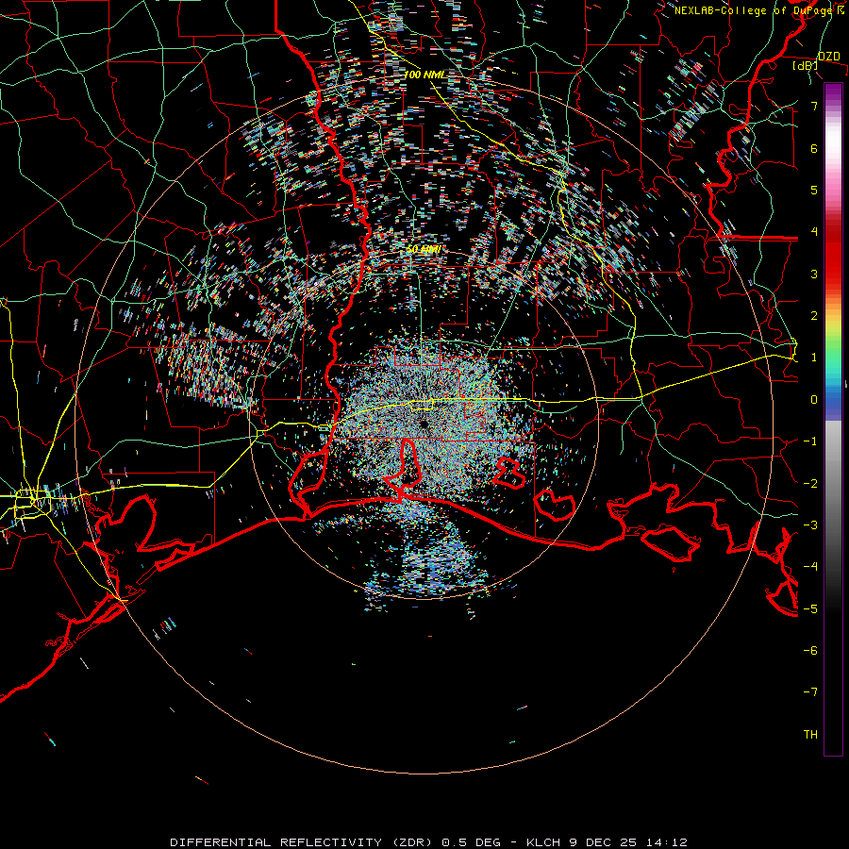Select the 5 dB scale label
This screenshot has width=849, height=849.
814,190
